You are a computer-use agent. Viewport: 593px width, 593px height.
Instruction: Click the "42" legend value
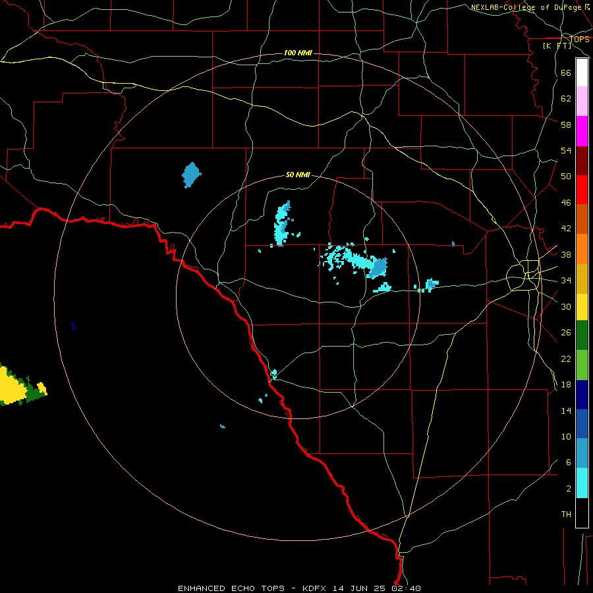(x=566, y=229)
